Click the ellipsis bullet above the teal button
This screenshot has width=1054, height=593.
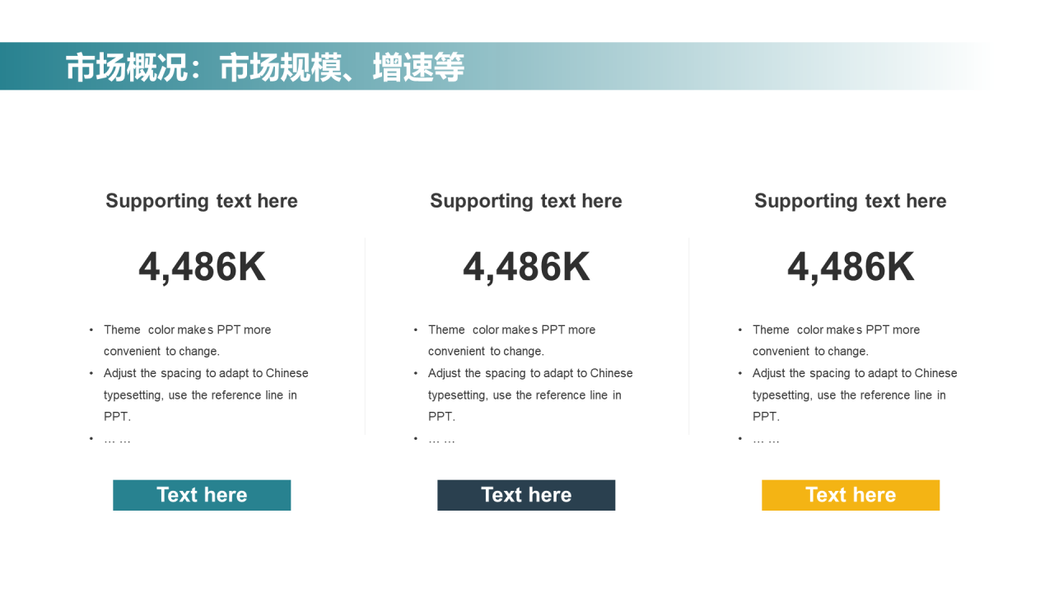[117, 439]
